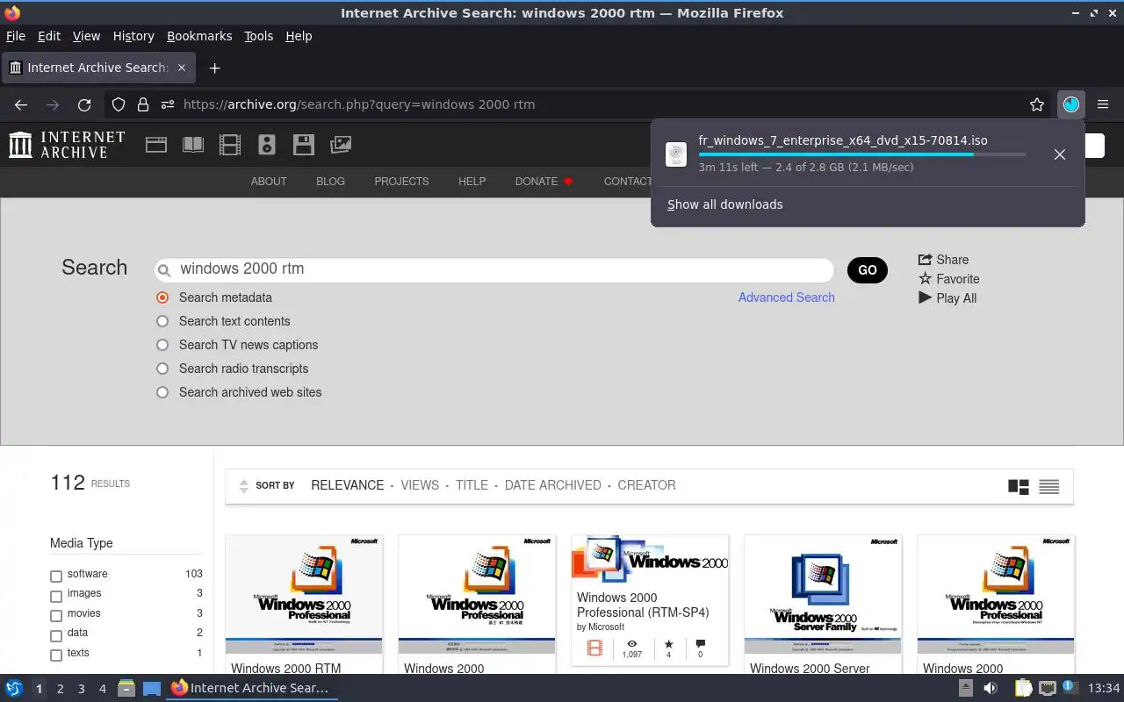Open the Internet Archive home logo
1124x702 pixels.
point(67,145)
